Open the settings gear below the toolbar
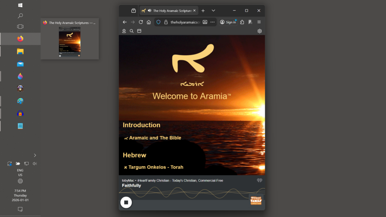386x217 pixels. [x=259, y=31]
